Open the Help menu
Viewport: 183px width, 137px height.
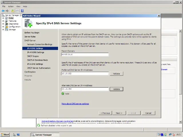pos(25,6)
